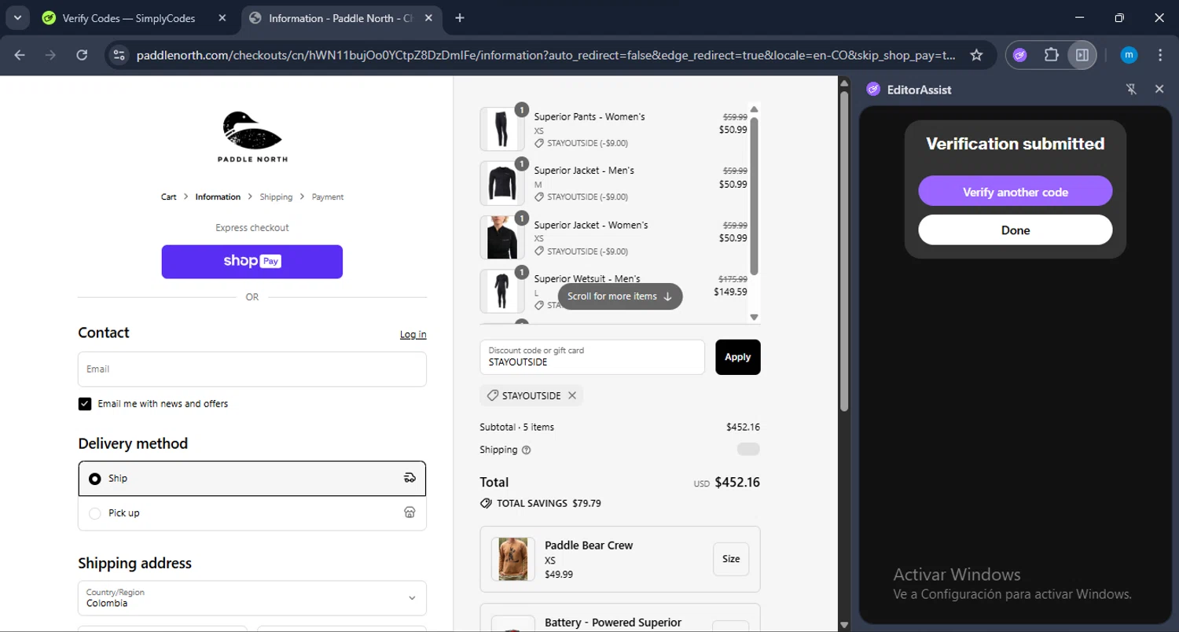Open the Extensions puzzle icon
This screenshot has width=1179, height=632.
coord(1051,55)
